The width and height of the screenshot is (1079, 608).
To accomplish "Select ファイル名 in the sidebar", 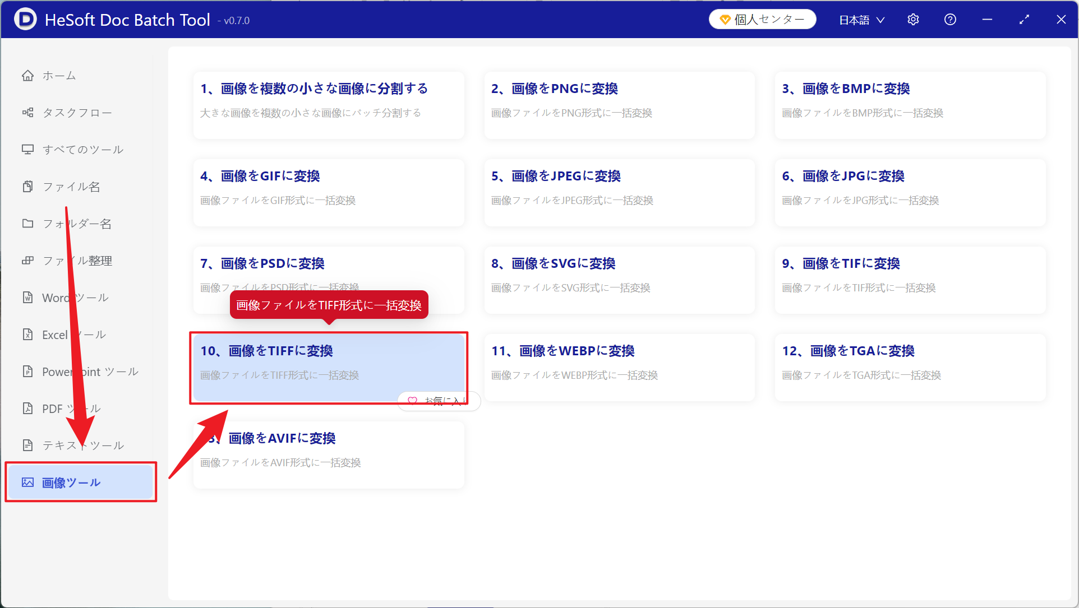I will [x=80, y=187].
